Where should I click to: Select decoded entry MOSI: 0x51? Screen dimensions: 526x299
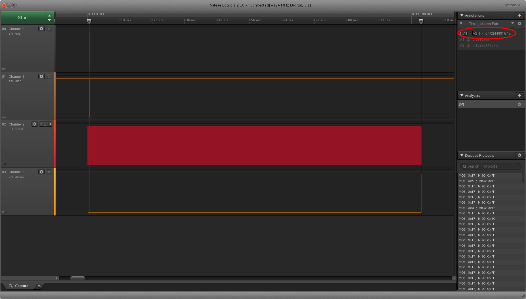click(x=477, y=181)
